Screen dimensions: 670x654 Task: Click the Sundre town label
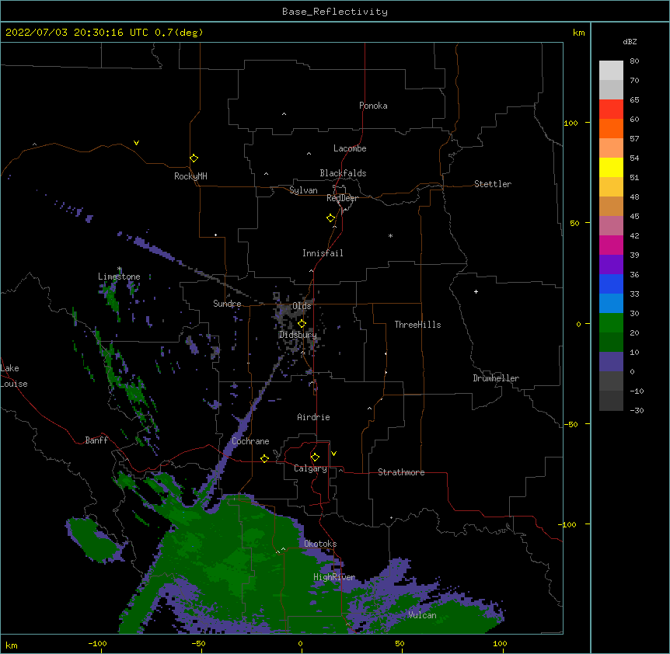pyautogui.click(x=227, y=304)
